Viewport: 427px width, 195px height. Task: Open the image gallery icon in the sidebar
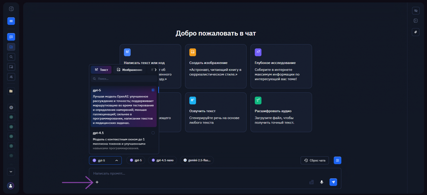point(11,67)
